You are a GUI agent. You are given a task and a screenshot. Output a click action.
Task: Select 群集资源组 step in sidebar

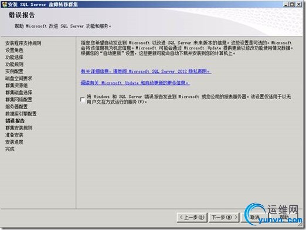16,85
